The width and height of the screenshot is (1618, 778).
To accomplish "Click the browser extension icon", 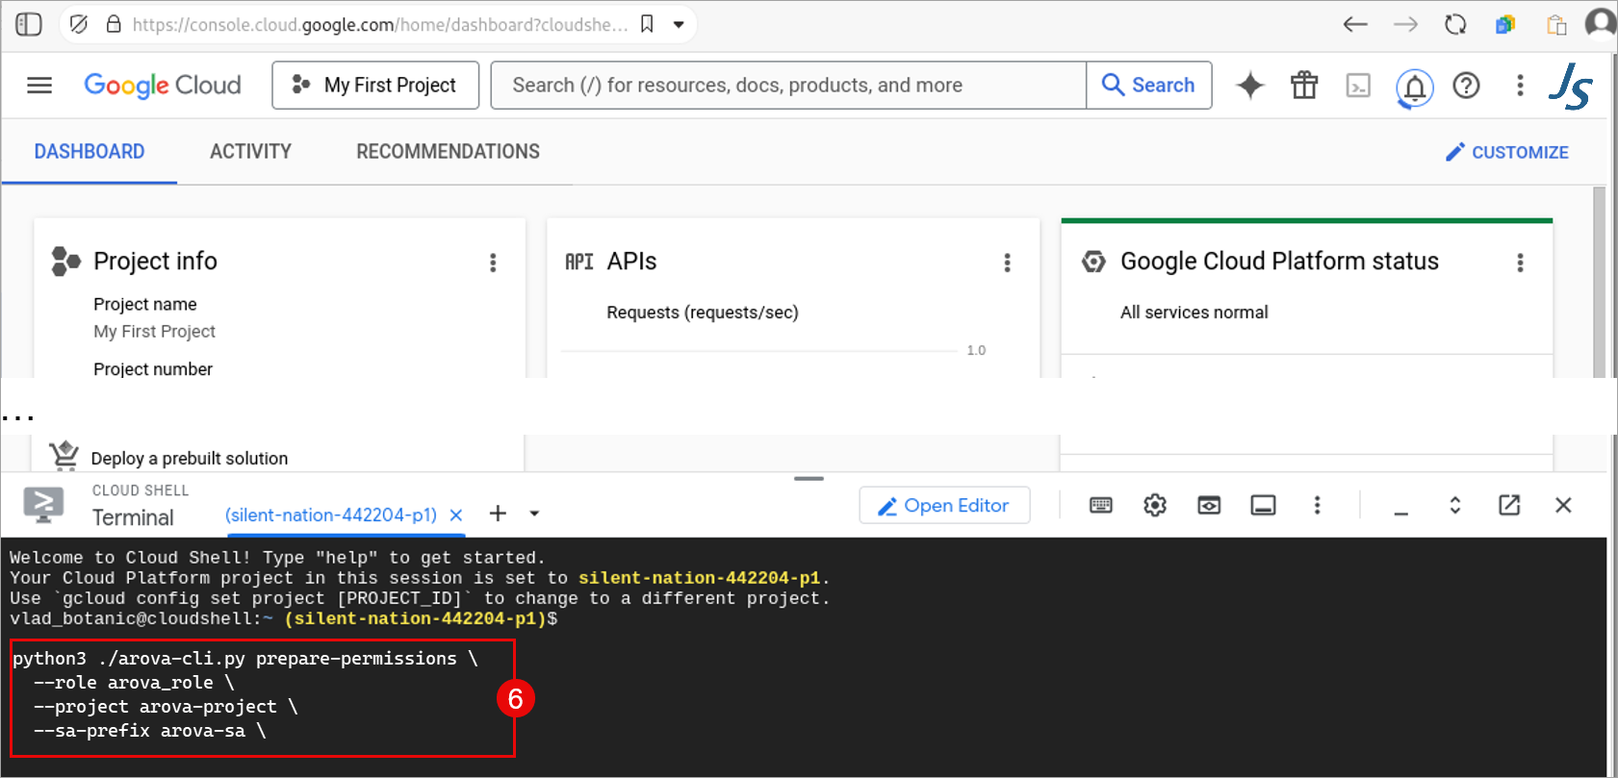I will [x=1505, y=25].
